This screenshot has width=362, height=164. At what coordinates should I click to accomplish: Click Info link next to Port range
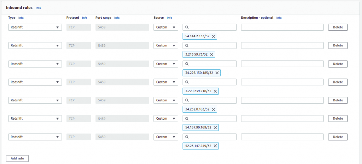117,18
